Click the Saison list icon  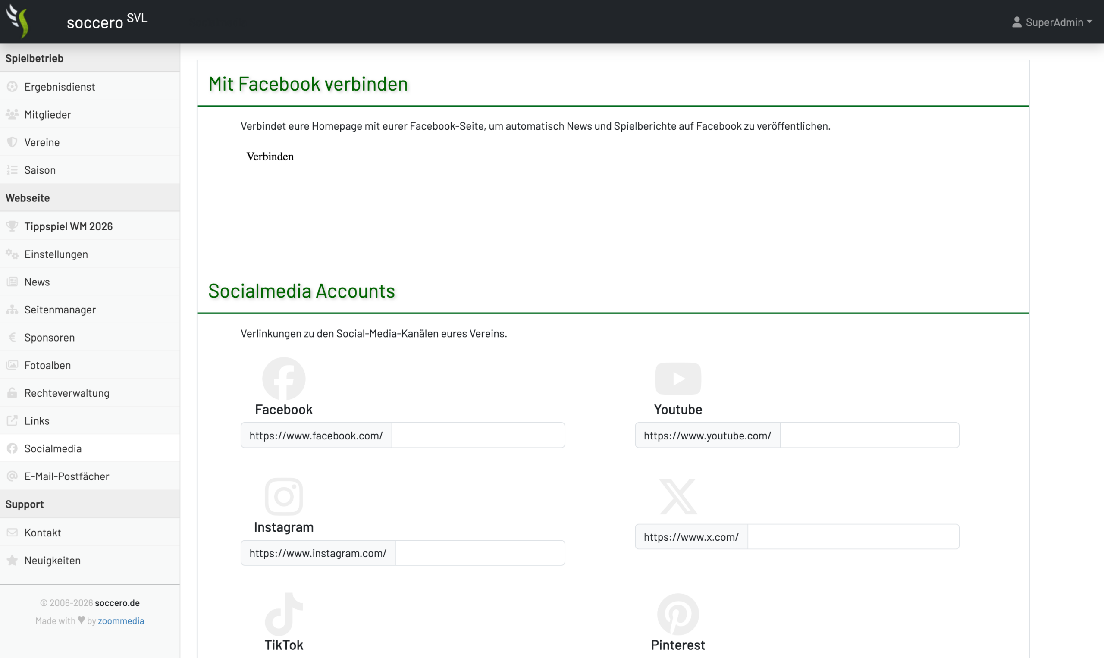click(x=12, y=170)
